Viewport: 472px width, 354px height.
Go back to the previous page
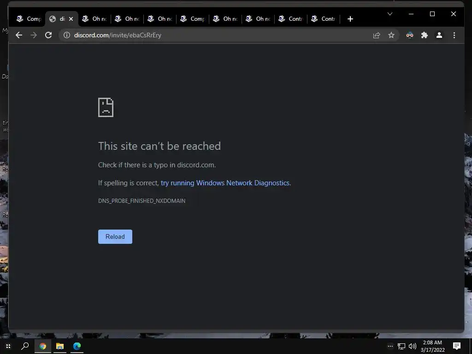[x=19, y=35]
